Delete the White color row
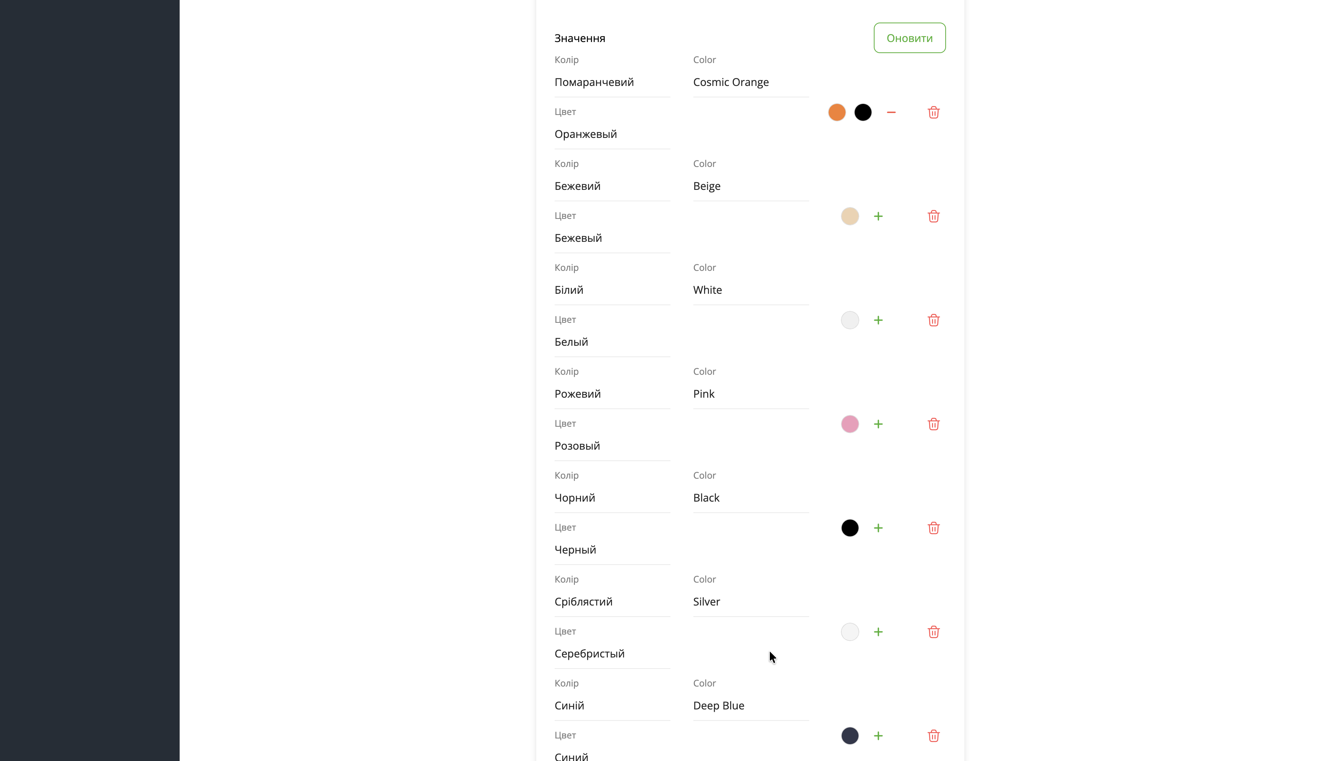The width and height of the screenshot is (1321, 761). tap(933, 321)
